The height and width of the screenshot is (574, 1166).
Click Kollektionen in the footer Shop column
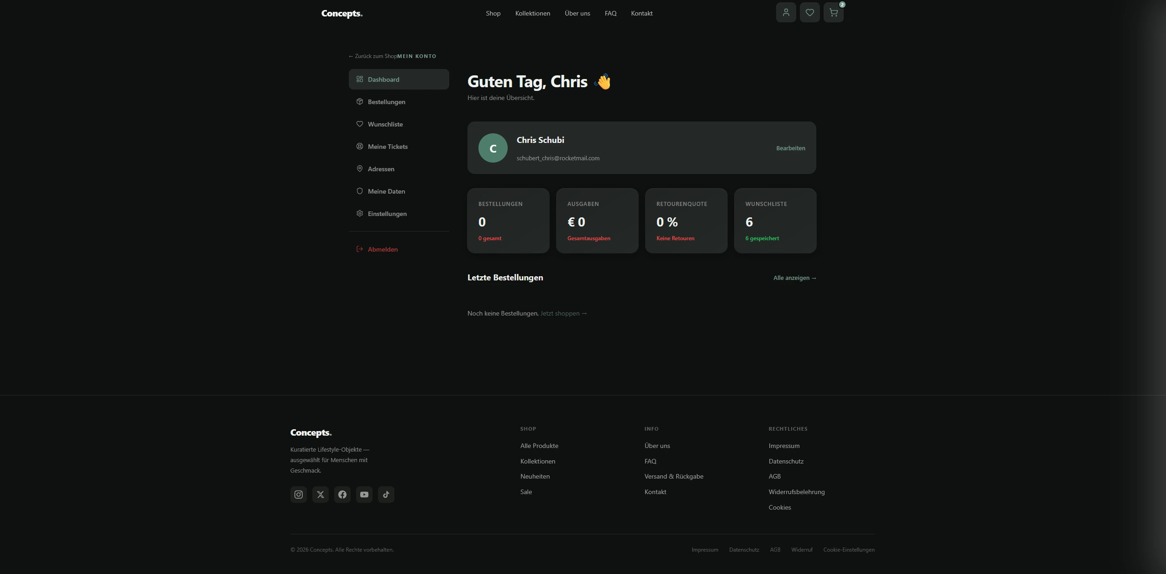click(538, 461)
